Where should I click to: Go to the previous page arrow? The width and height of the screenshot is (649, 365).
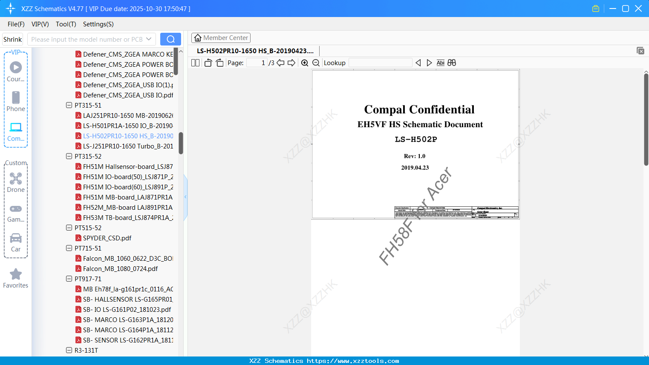pyautogui.click(x=280, y=63)
